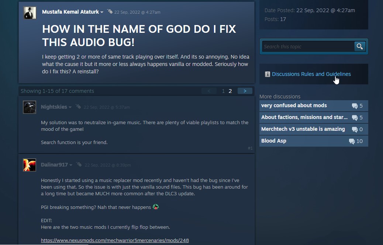Click the badge icon beside Nightskies' name

tap(78, 106)
